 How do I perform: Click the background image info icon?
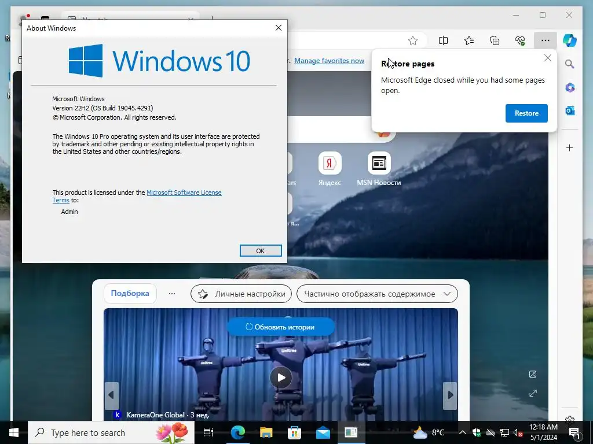(533, 374)
